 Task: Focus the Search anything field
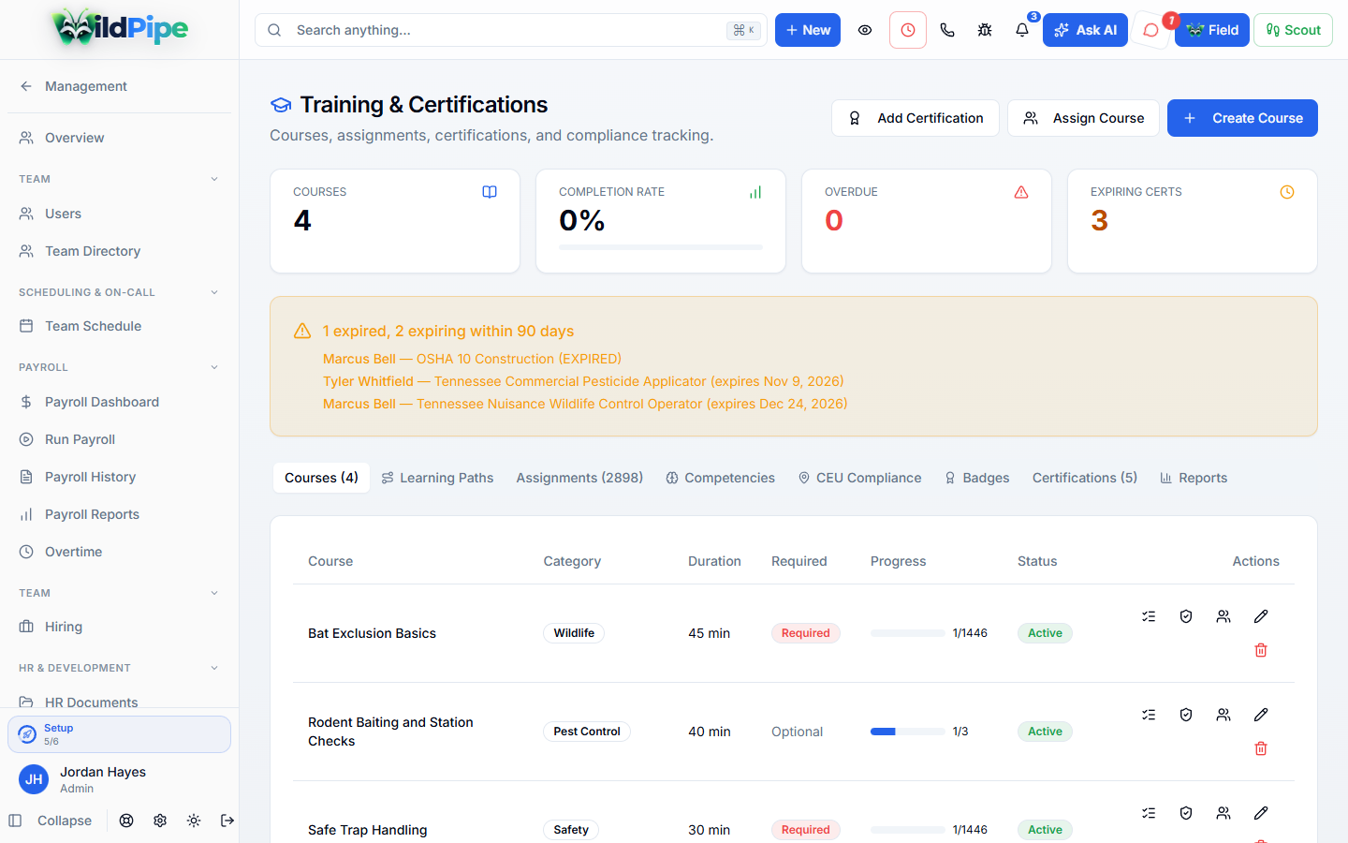511,30
